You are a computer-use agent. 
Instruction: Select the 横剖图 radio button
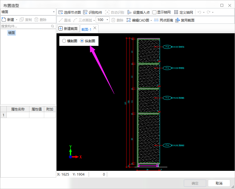coord(64,41)
